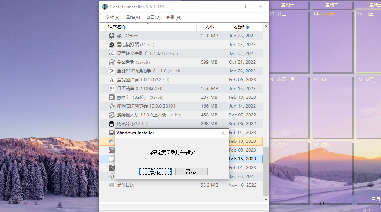Screen dimensions: 381x212
Task: Click the 优效日历 app icon
Action: coord(111,185)
